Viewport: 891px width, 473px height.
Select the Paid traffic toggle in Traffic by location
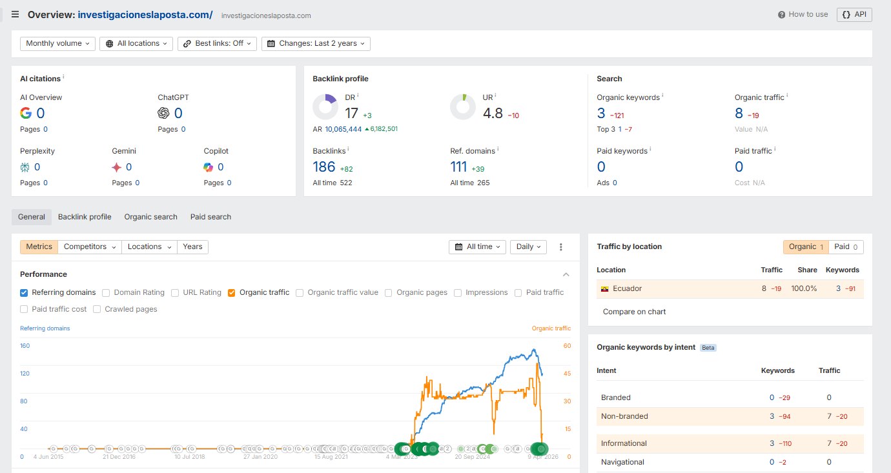(846, 247)
